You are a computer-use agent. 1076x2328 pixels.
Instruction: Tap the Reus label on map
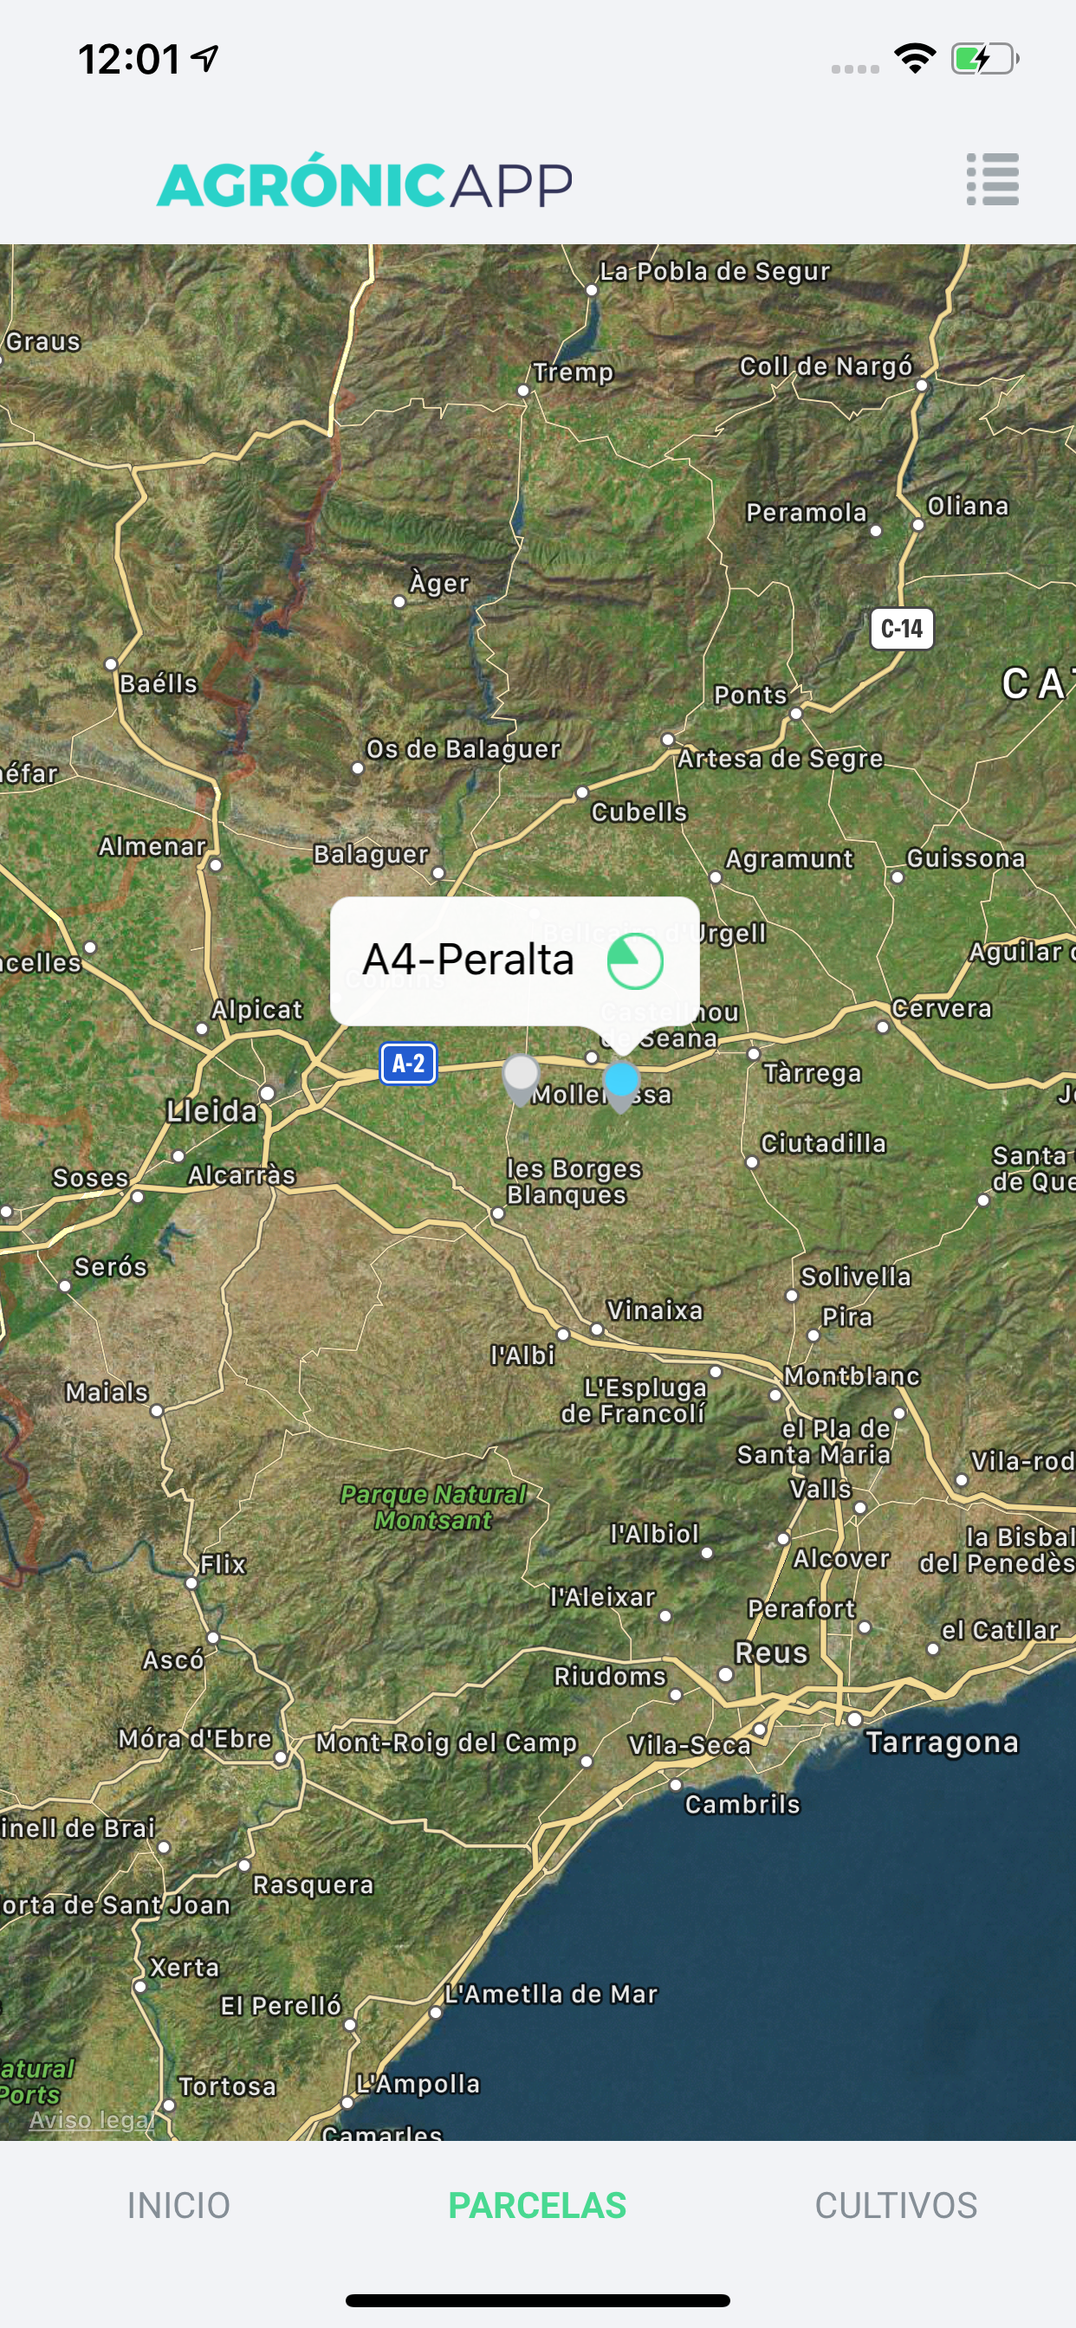(x=771, y=1653)
